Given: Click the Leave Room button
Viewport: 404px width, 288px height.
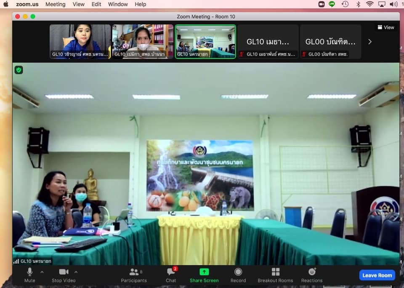Looking at the screenshot, I should tap(377, 275).
